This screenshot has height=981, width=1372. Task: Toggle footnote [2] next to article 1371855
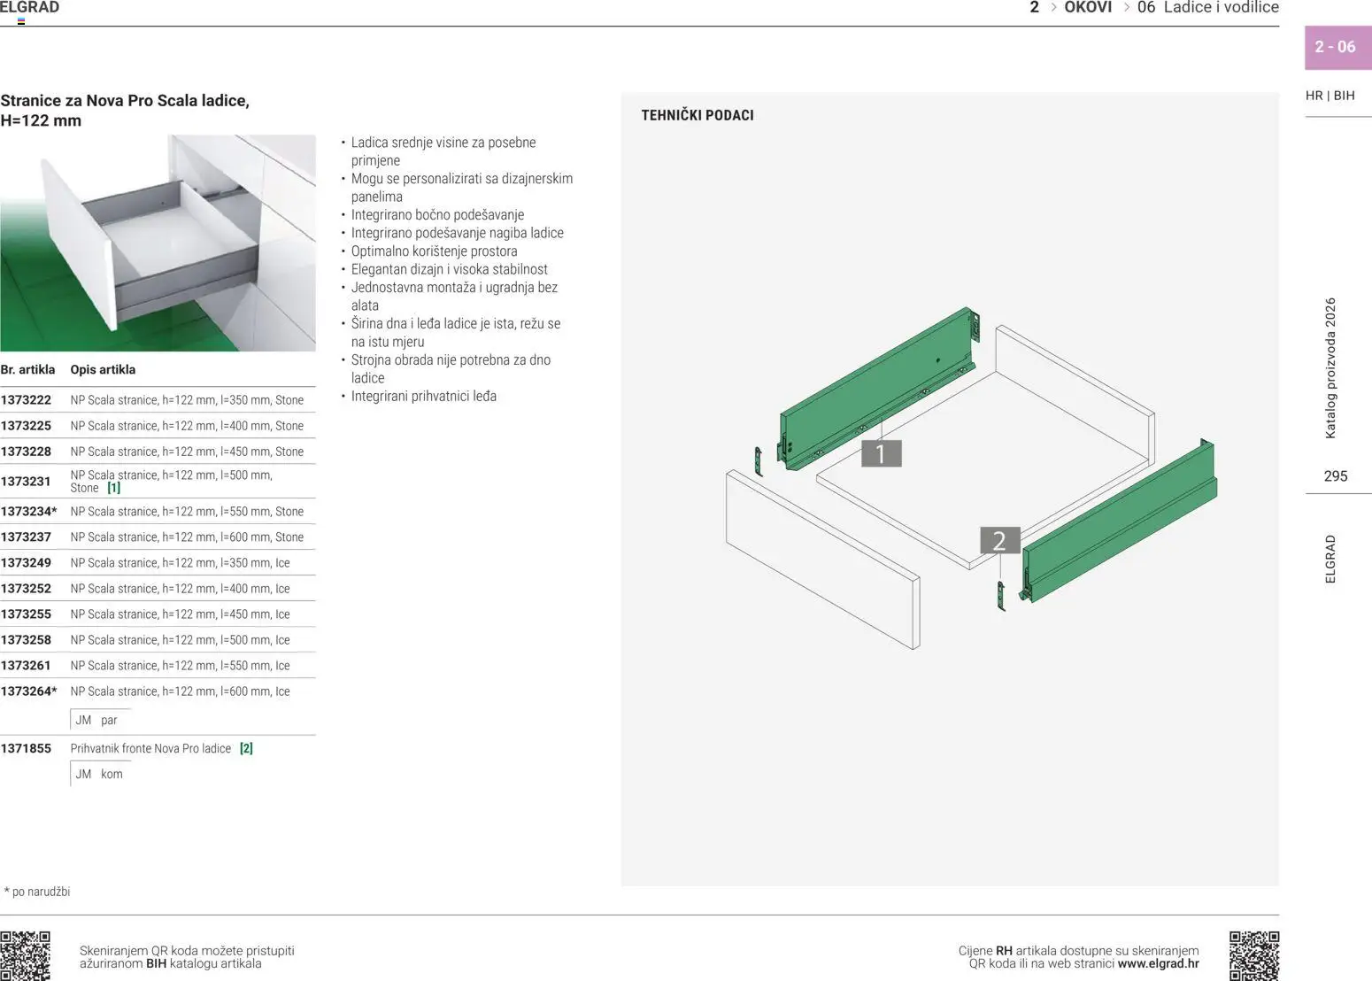(x=246, y=748)
